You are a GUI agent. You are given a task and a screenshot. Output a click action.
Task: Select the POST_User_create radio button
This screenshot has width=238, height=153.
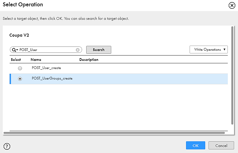click(x=20, y=68)
